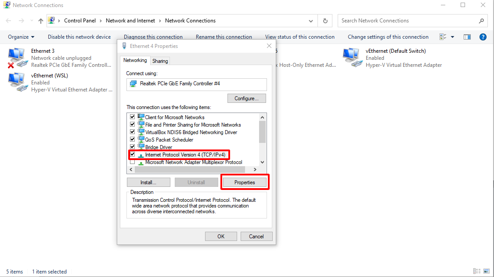
Task: Click the Configure... button
Action: 247,98
